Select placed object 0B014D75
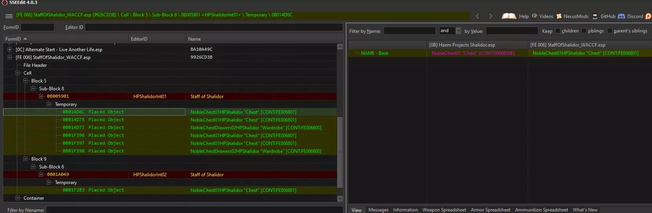Image resolution: width=652 pixels, height=213 pixels. pyautogui.click(x=170, y=120)
